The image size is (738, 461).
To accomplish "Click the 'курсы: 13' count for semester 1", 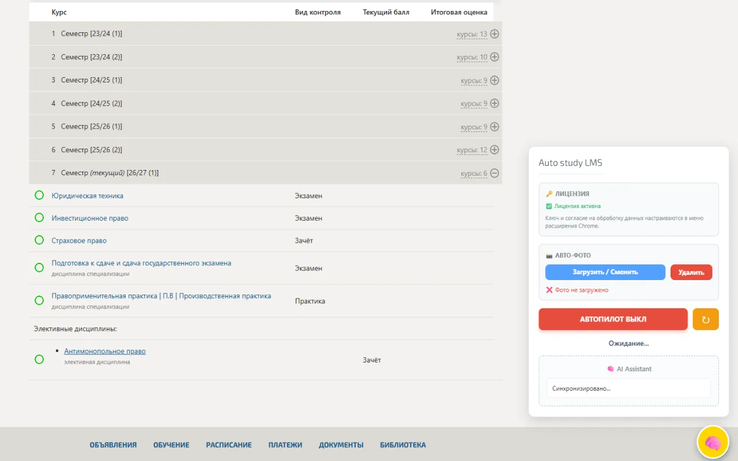I will (472, 34).
